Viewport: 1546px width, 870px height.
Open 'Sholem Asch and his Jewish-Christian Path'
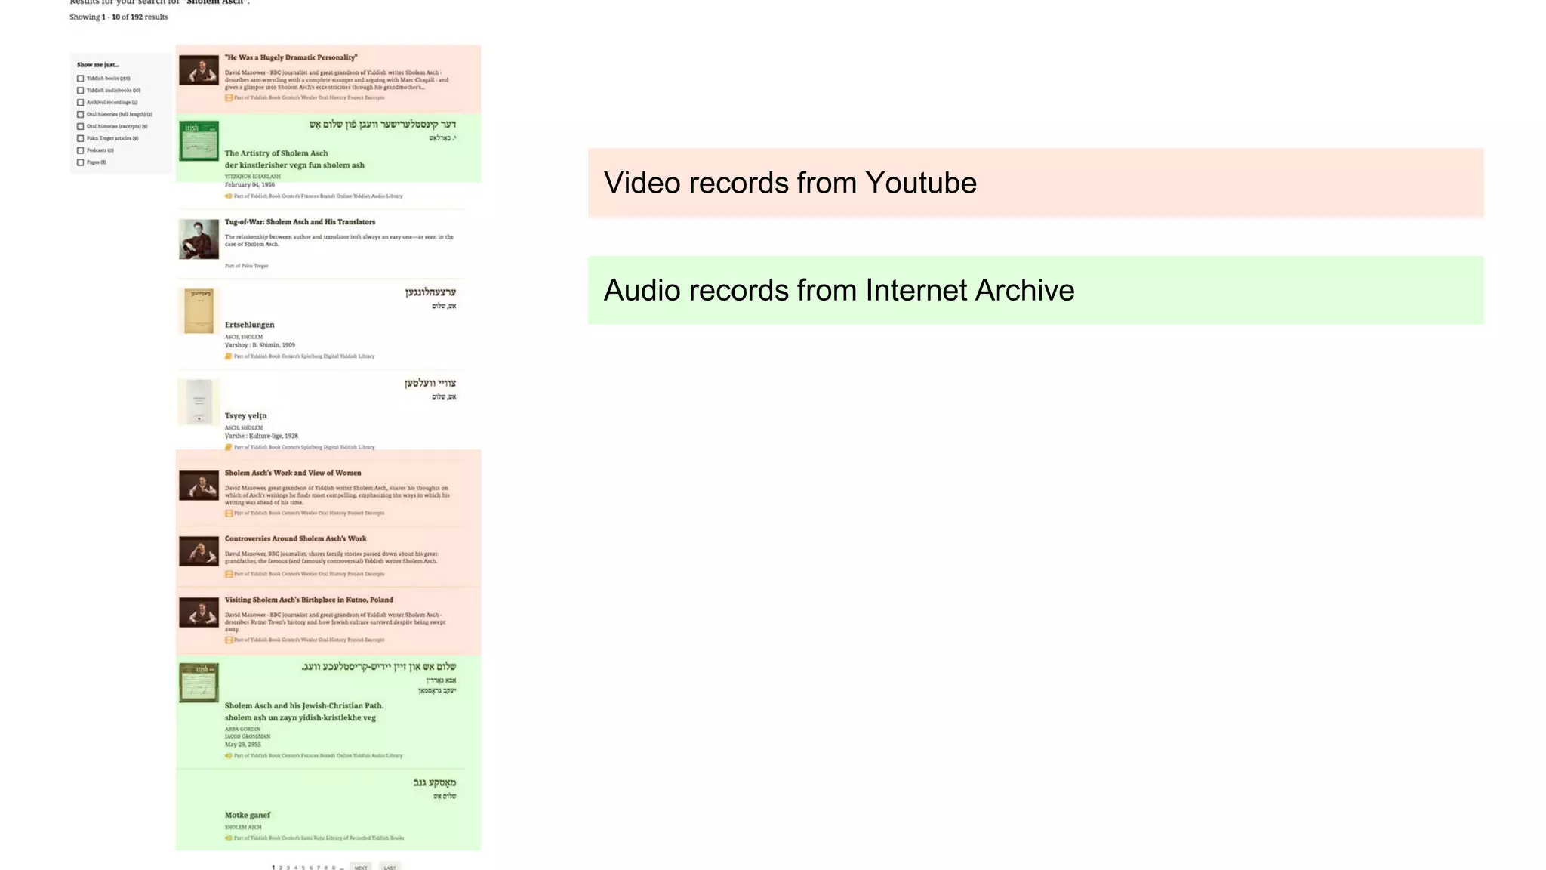coord(304,706)
